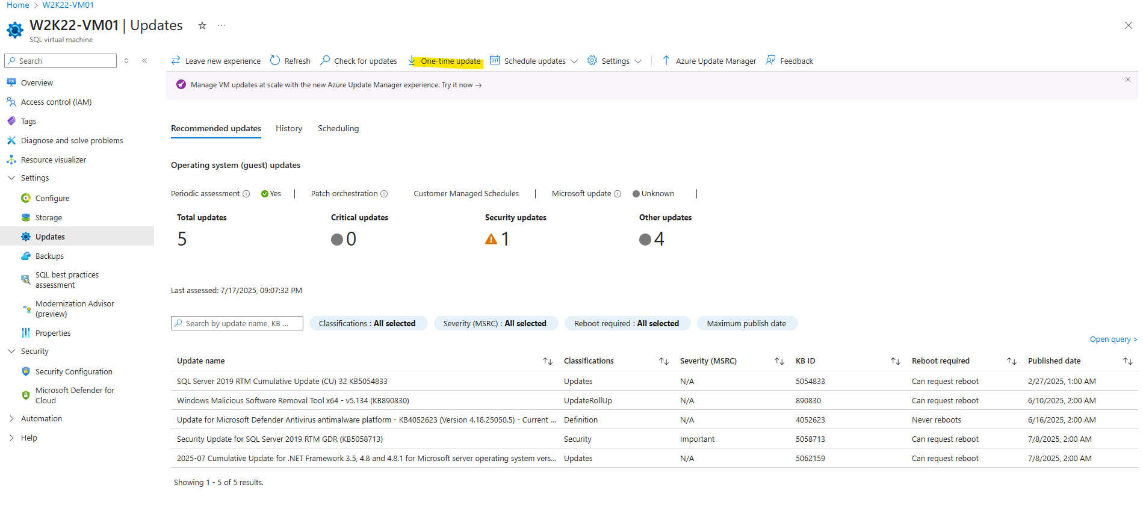Sort by KB ID column

tap(896, 361)
